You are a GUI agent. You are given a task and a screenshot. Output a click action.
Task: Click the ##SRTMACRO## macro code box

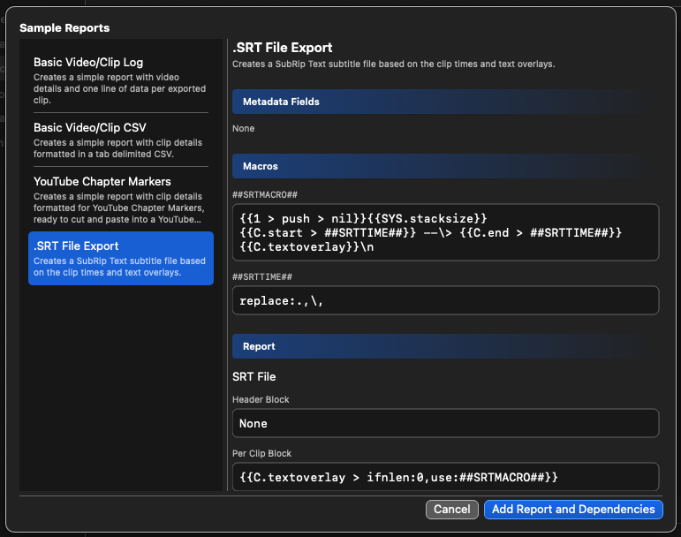tap(445, 232)
